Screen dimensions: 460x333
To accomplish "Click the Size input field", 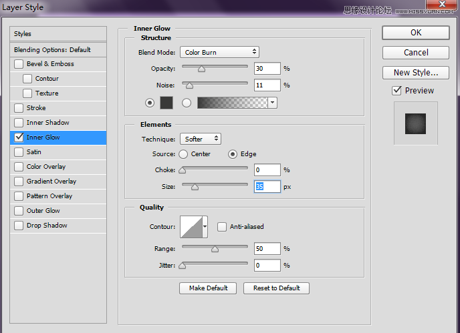I will pos(267,187).
